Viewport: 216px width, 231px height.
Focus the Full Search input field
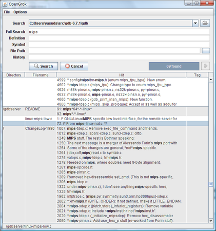119,32
